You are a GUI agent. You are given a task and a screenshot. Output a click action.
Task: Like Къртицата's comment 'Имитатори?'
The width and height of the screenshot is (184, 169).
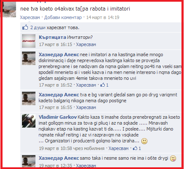[86, 44]
